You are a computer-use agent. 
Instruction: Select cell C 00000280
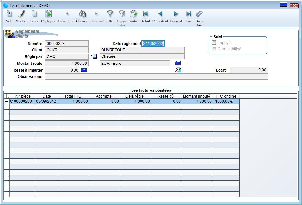(x=23, y=101)
